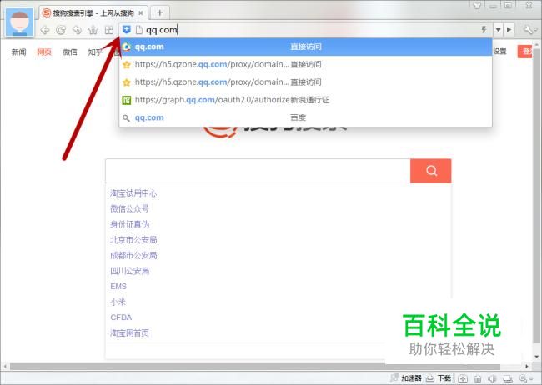Open the 下载 download manager
The width and height of the screenshot is (542, 385).
click(439, 378)
